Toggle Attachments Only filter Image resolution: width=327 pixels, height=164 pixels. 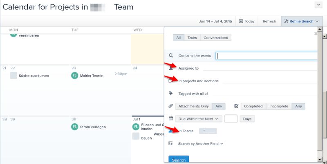194,106
